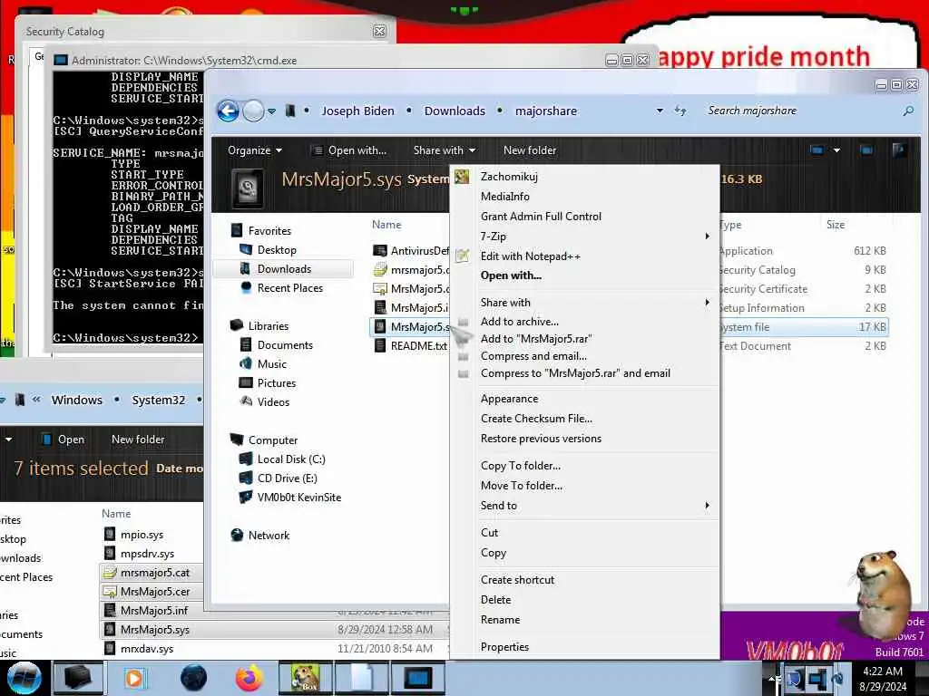Select mrxdav.sys in System32 window

[x=147, y=649]
